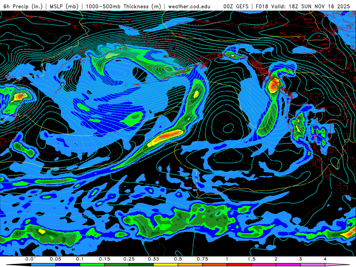
Task: Click the purple right arrow end of color bar
Action: click(337, 265)
